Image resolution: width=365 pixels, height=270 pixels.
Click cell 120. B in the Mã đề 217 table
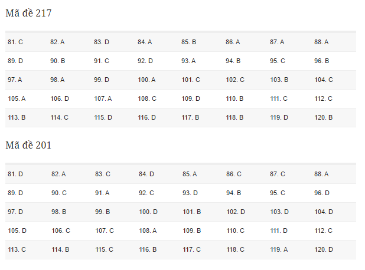tap(324, 118)
